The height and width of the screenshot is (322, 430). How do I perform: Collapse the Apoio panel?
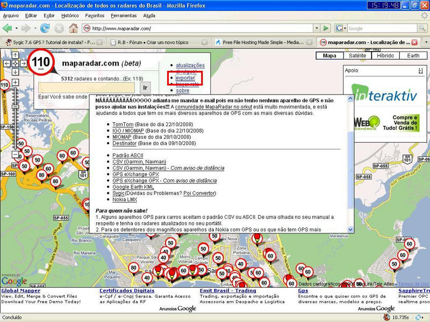[x=421, y=71]
